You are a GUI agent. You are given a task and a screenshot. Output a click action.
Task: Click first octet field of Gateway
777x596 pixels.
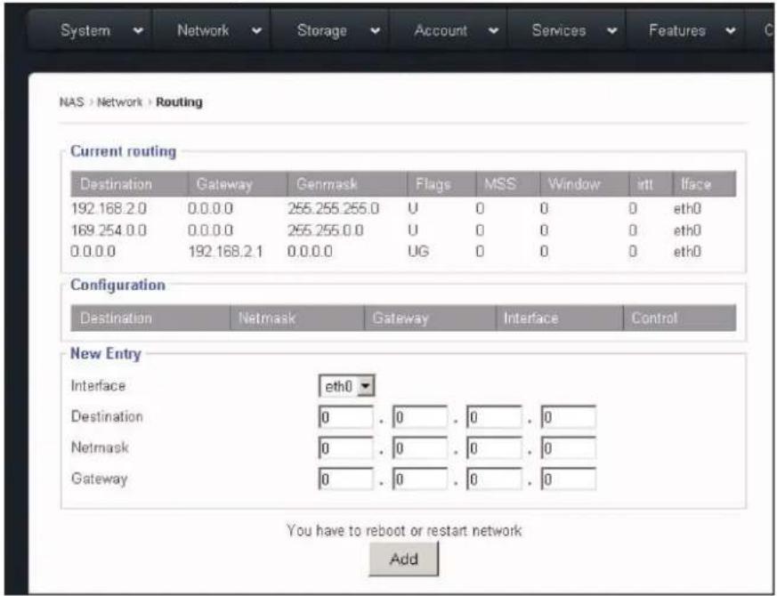[345, 479]
